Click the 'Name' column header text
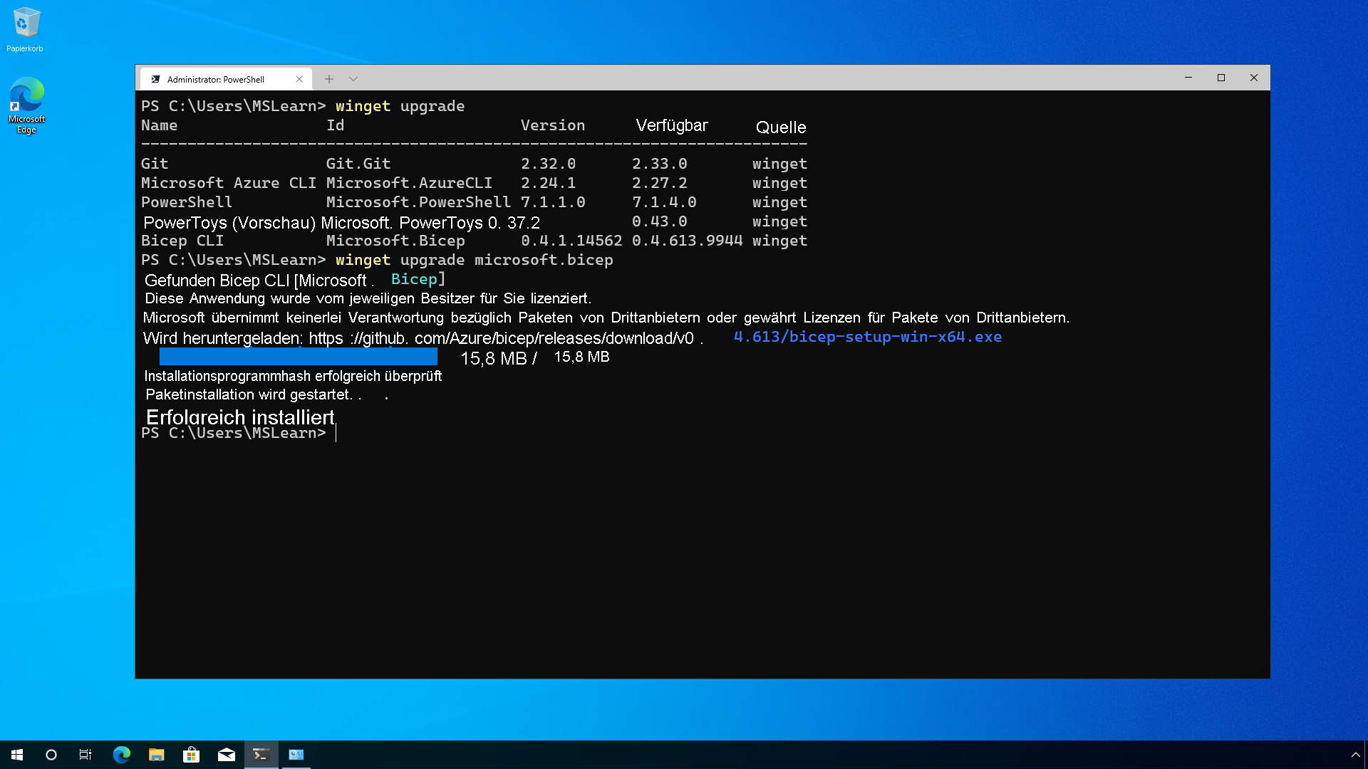This screenshot has height=769, width=1368. pyautogui.click(x=159, y=125)
